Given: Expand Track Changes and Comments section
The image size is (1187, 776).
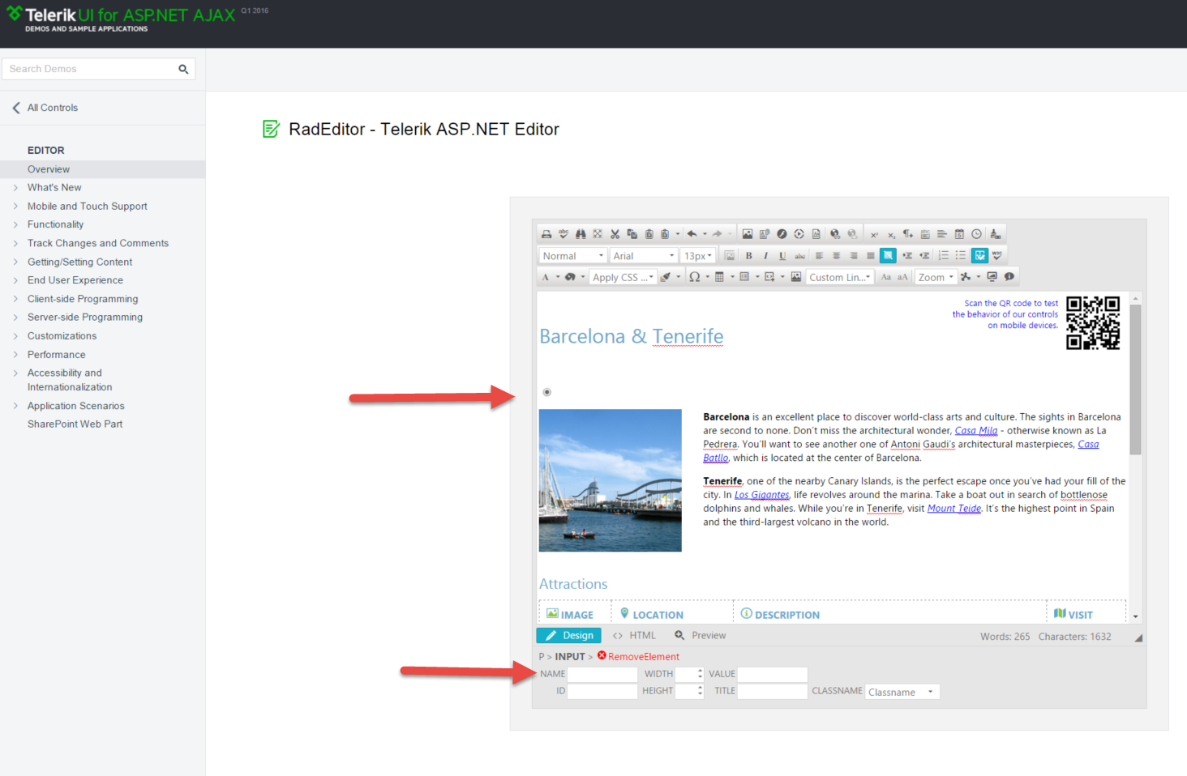Looking at the screenshot, I should tap(15, 243).
